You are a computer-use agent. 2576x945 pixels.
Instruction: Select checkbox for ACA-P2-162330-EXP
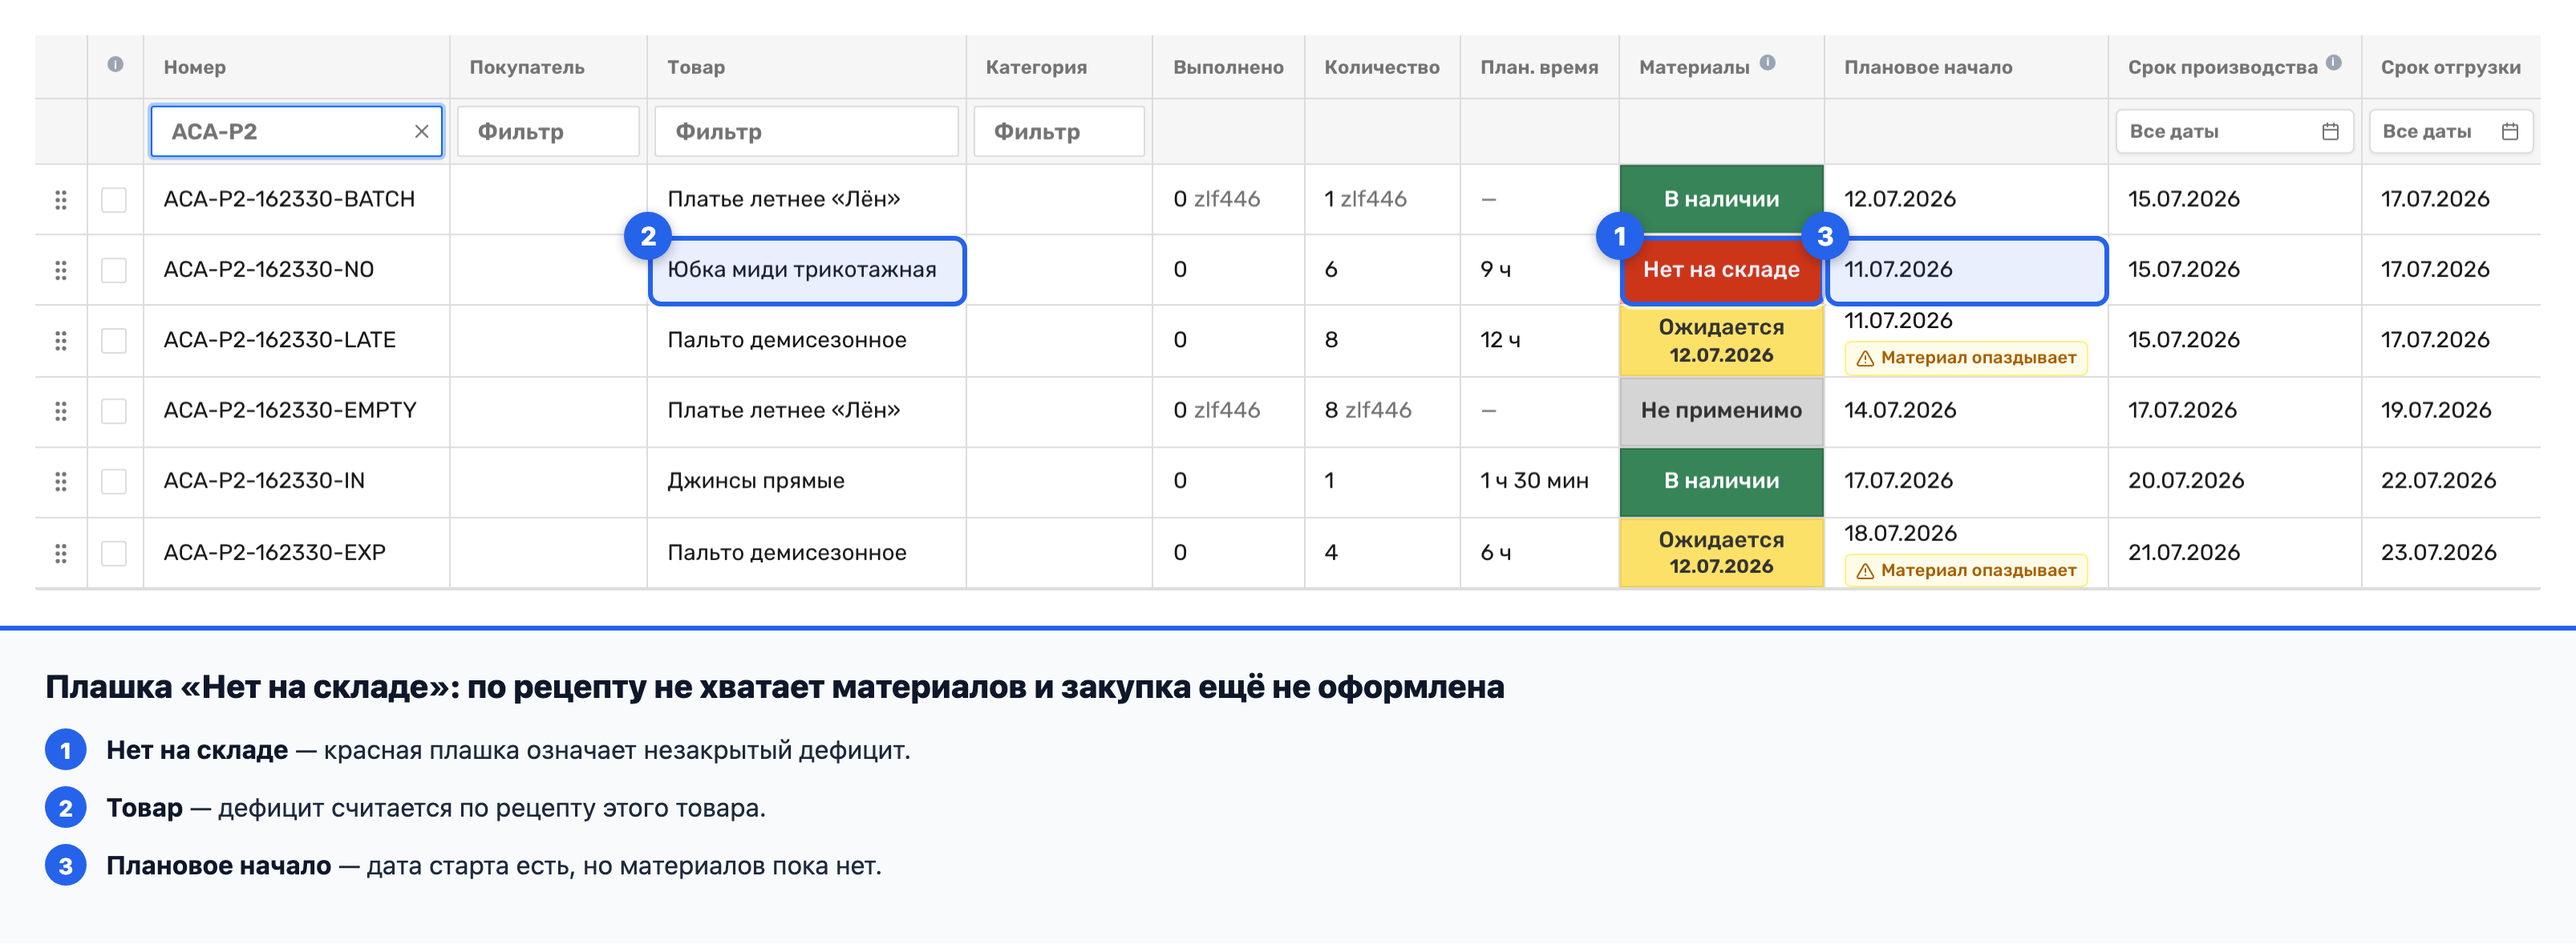[114, 553]
